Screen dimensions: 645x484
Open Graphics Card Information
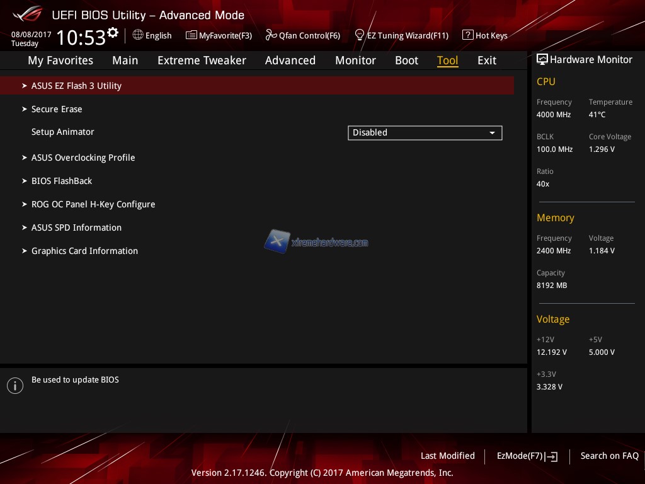click(x=84, y=251)
